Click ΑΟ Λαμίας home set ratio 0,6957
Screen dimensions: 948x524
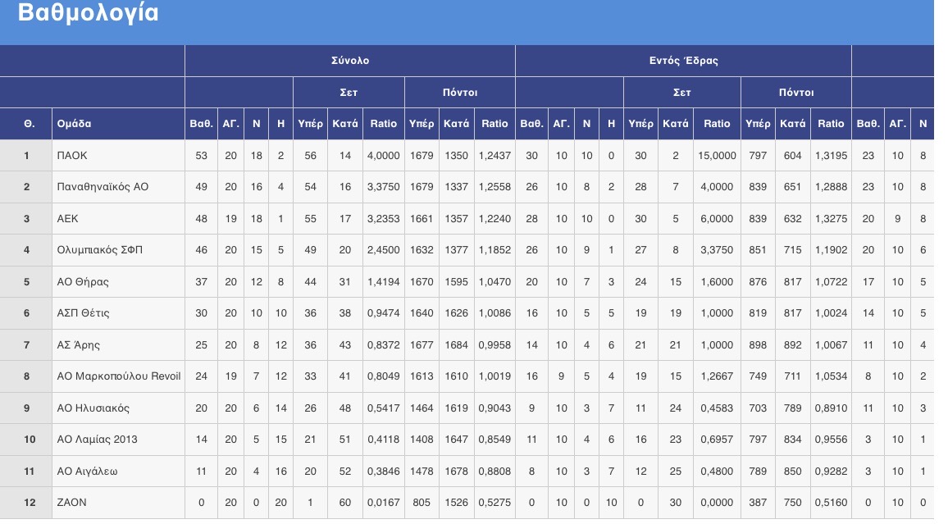(717, 440)
